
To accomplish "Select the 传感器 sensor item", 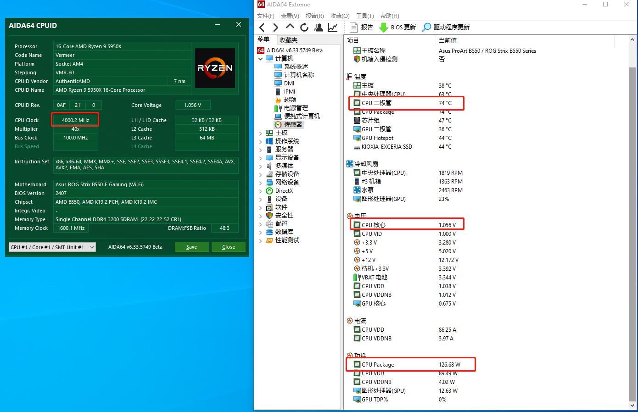I will 288,124.
